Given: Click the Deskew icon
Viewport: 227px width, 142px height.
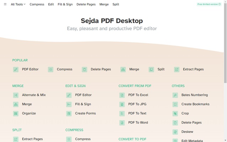Looking at the screenshot, I should (175, 132).
